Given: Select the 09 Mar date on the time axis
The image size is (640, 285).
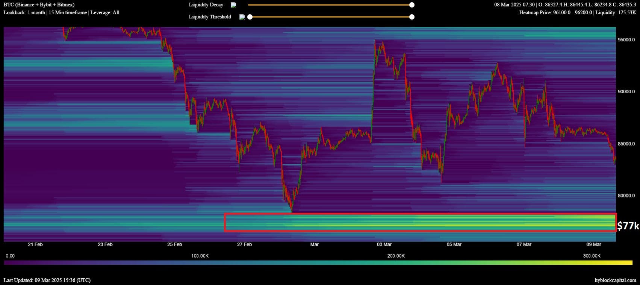Looking at the screenshot, I should tap(593, 244).
